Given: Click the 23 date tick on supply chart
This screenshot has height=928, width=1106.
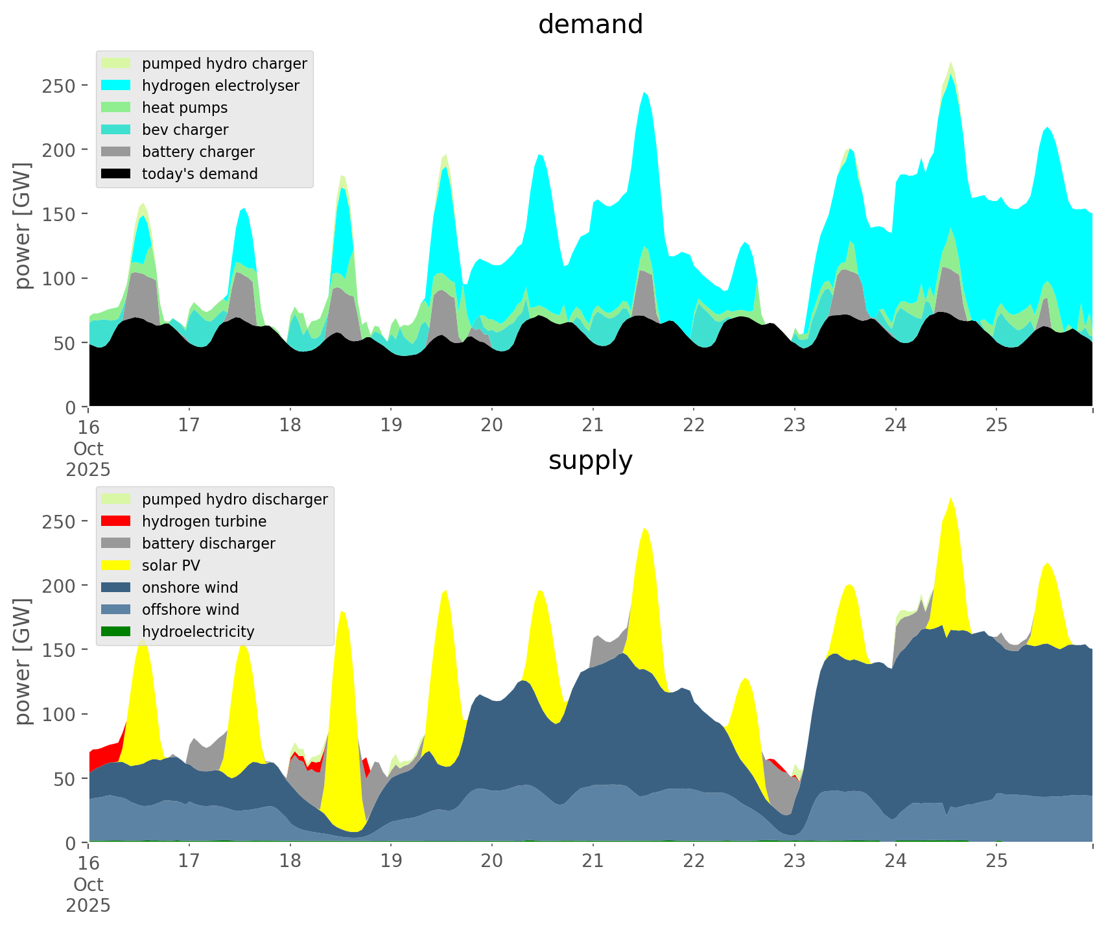Looking at the screenshot, I should point(795,862).
